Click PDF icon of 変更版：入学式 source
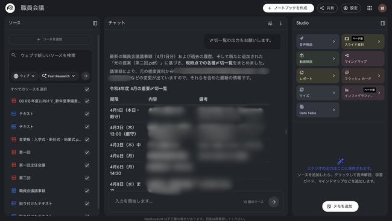Image resolution: width=392 pixels, height=221 pixels. pyautogui.click(x=14, y=139)
